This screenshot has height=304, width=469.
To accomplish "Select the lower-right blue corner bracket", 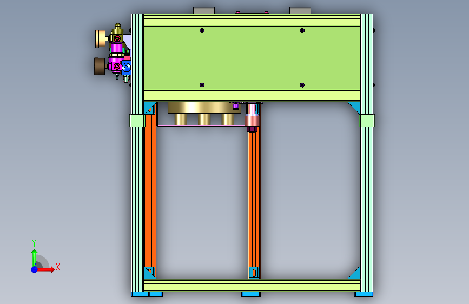I will click(x=355, y=274).
